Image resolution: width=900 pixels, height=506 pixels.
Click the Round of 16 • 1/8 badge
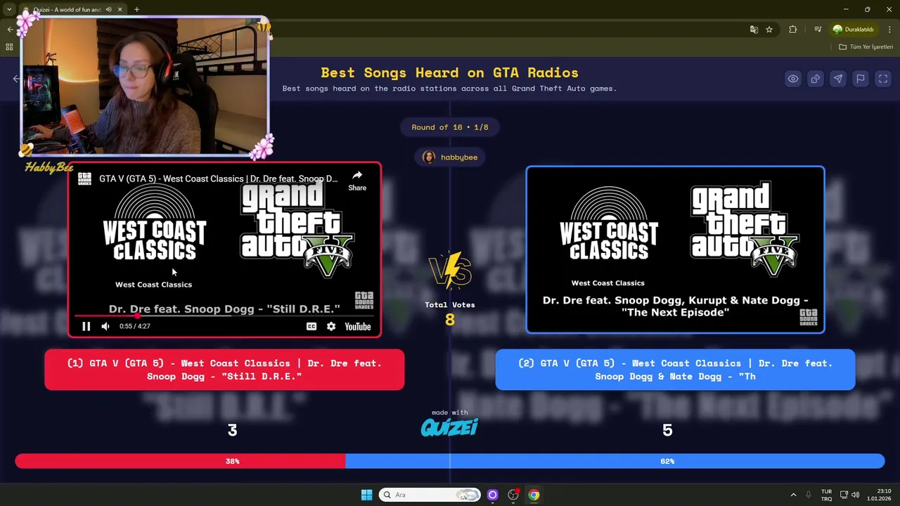tap(450, 127)
